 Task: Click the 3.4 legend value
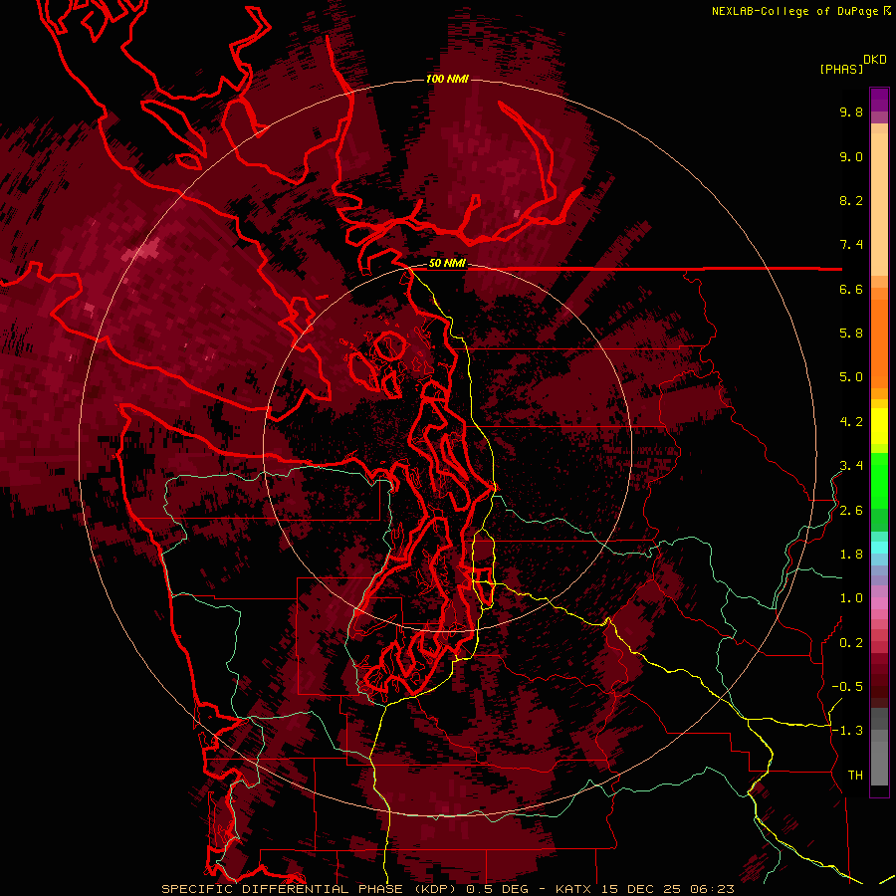click(851, 466)
